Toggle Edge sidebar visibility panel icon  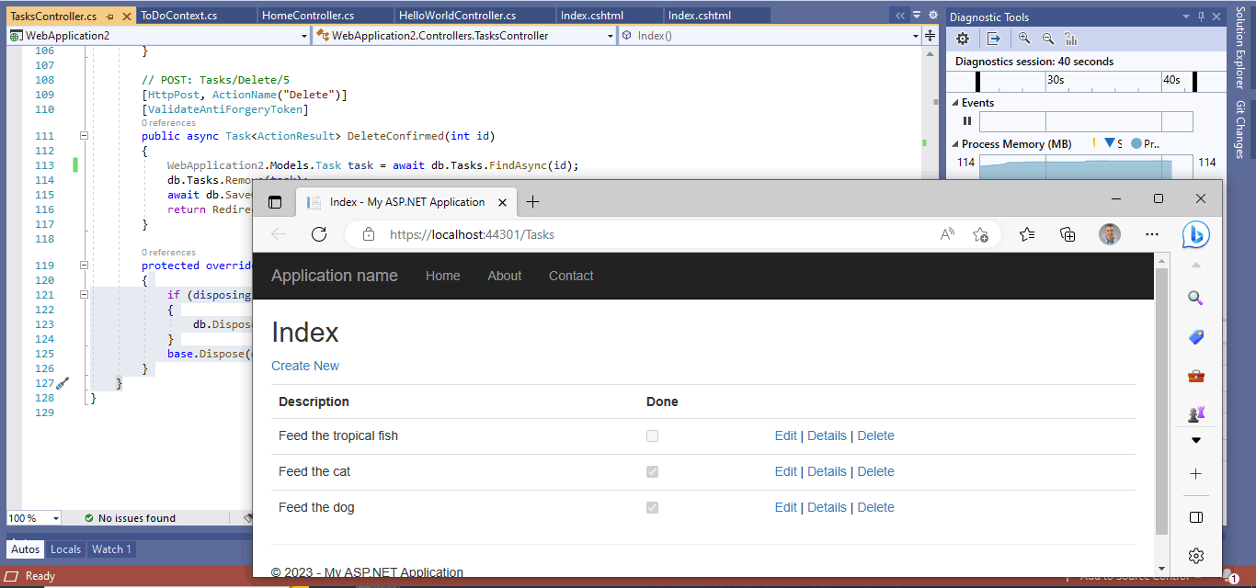[1195, 517]
